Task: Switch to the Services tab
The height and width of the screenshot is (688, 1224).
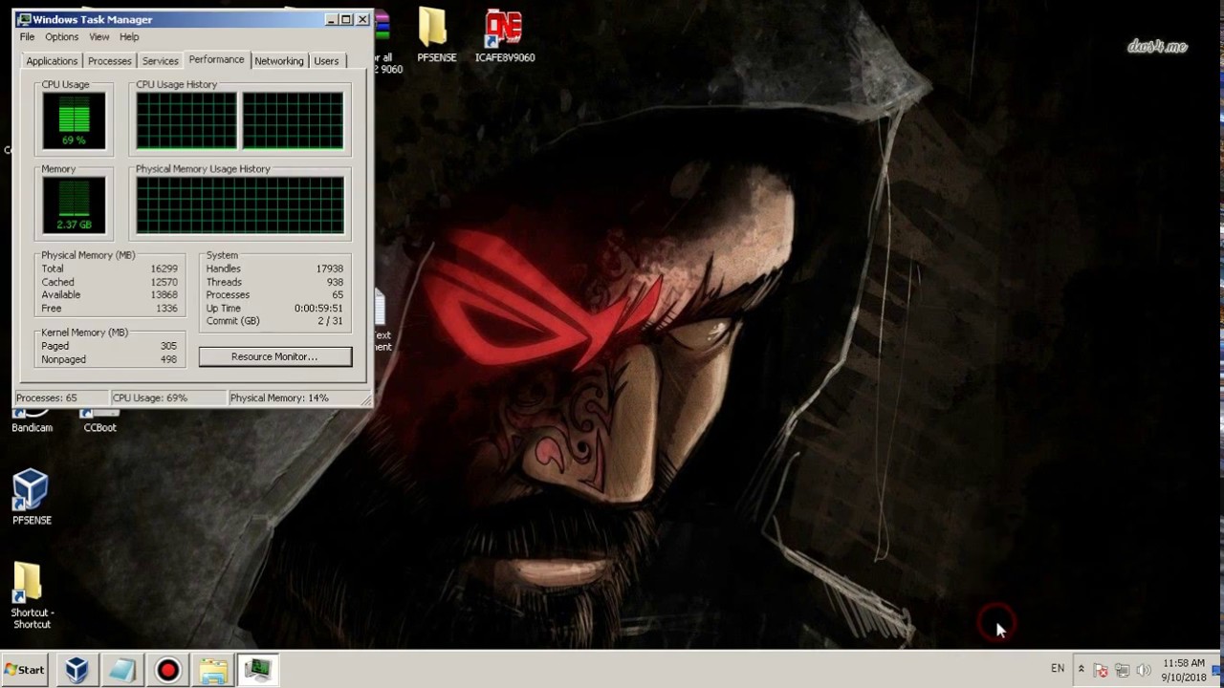Action: click(x=160, y=61)
